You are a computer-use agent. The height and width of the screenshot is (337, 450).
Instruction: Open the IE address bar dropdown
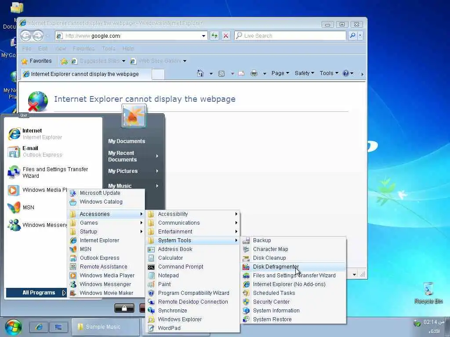click(x=203, y=36)
